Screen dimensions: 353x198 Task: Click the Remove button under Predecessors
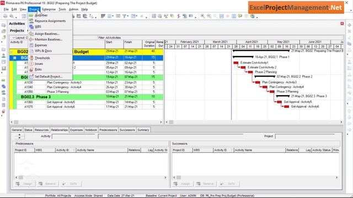(47, 184)
